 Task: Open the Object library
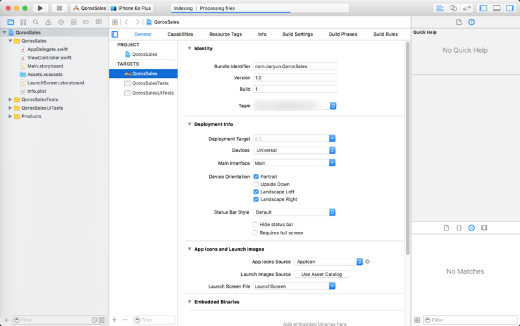tap(472, 227)
